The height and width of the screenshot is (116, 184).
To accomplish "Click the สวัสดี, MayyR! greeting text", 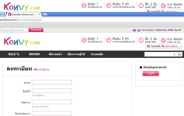I will pyautogui.click(x=175, y=30).
